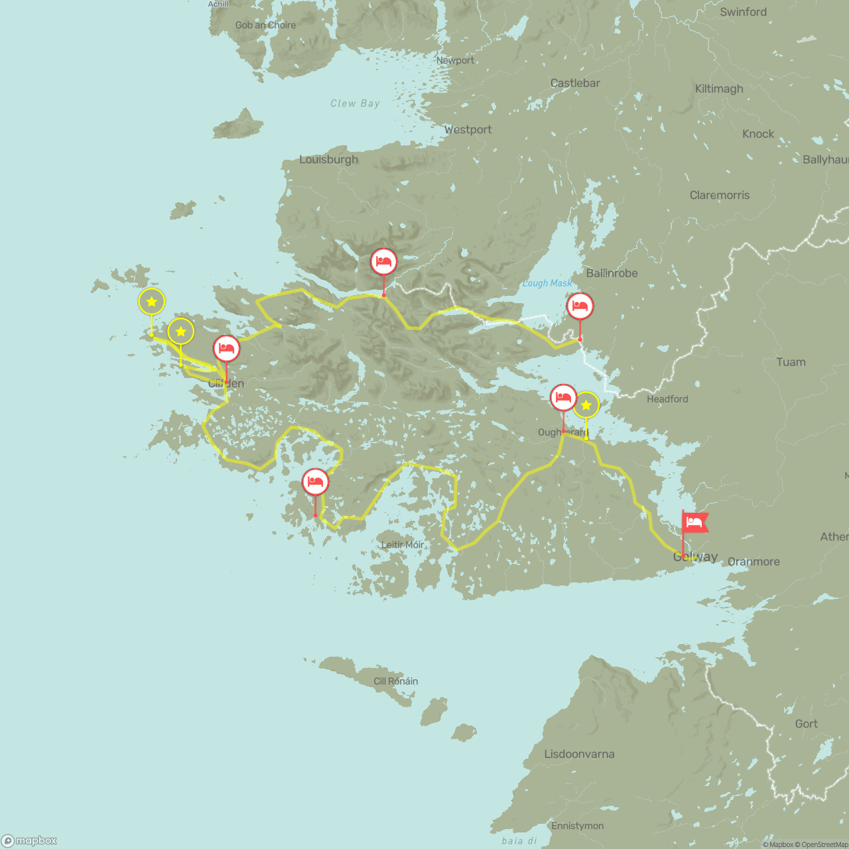Viewport: 849px width, 849px height.
Task: Click the Cill Rónáin island label
Action: point(396,681)
